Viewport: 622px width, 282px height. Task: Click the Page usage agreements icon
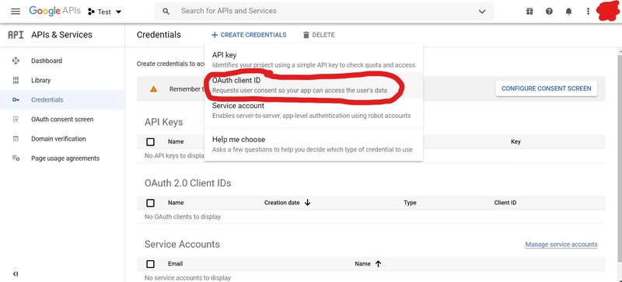coord(16,158)
